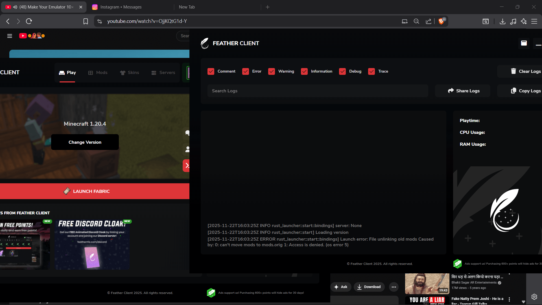Image resolution: width=542 pixels, height=305 pixels.
Task: Open the Play tab in Feather Client
Action: (x=67, y=73)
